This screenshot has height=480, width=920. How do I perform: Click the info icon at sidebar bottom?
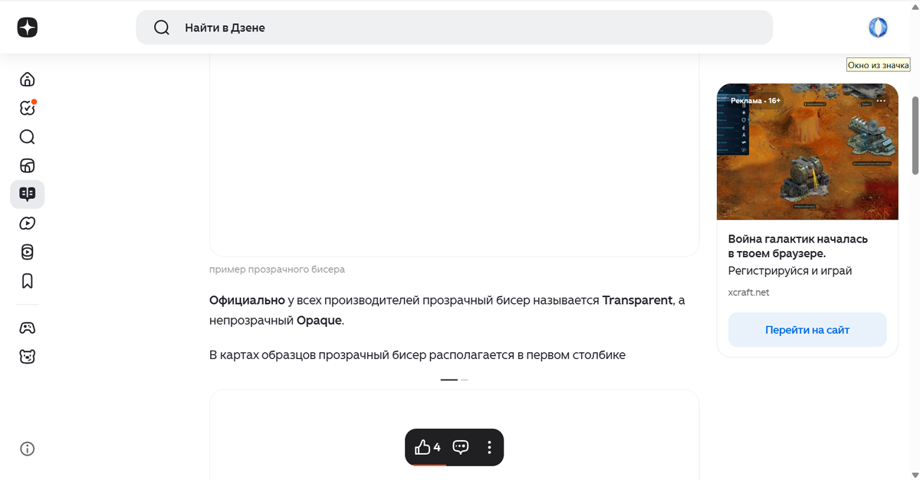(27, 449)
